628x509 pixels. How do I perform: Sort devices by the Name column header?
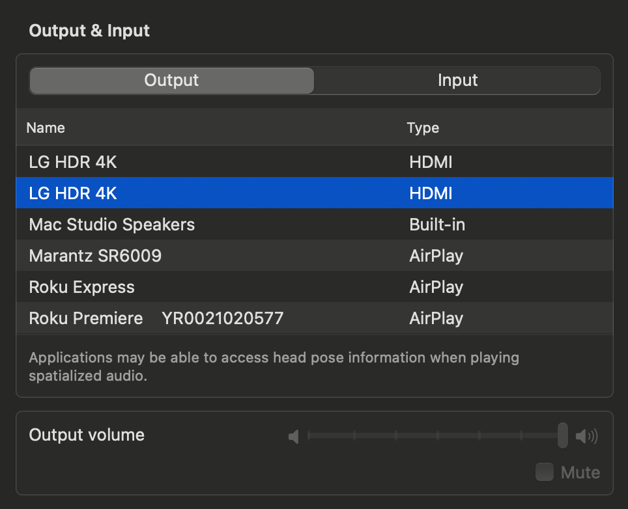pos(46,128)
